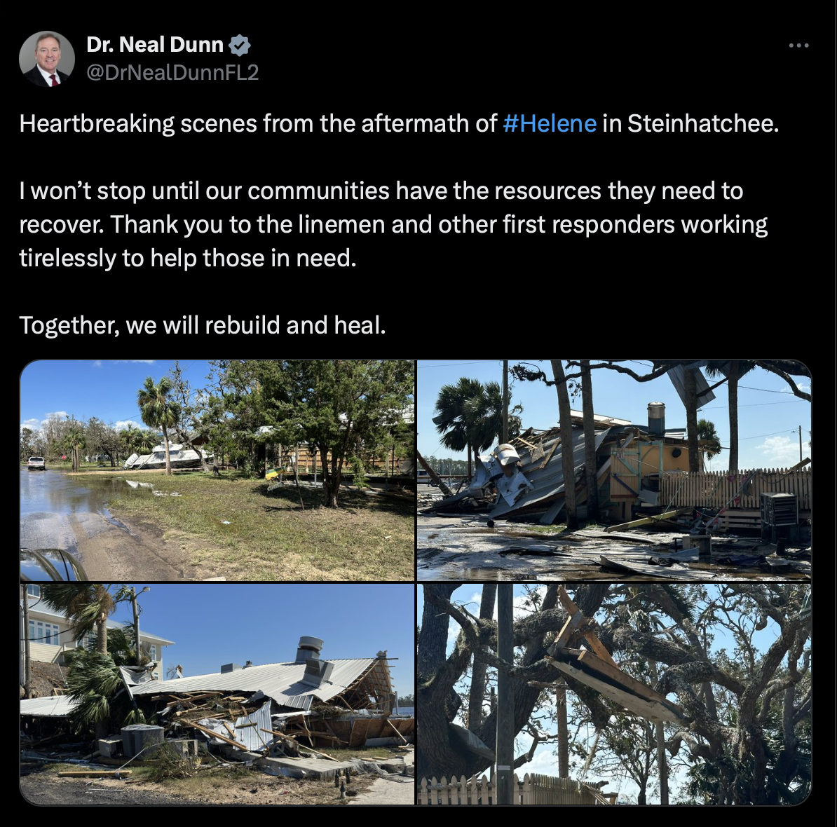
Task: Click the 'Heartbreaking scenes' opening sentence
Action: [x=400, y=124]
